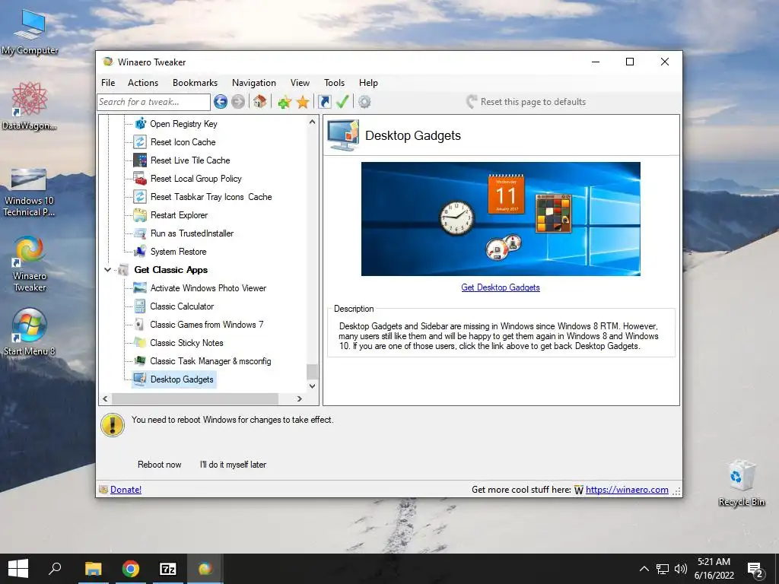Click the Run as TrustedInstaller icon

pyautogui.click(x=140, y=233)
